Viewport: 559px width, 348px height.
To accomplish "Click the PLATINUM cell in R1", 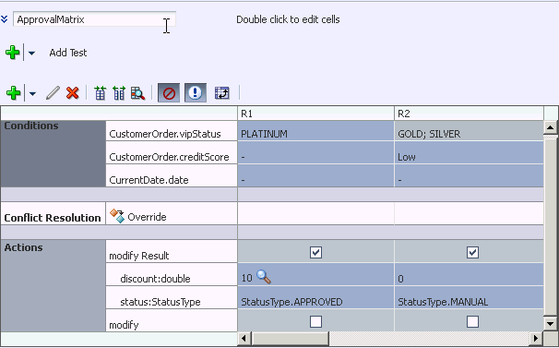I will click(315, 131).
